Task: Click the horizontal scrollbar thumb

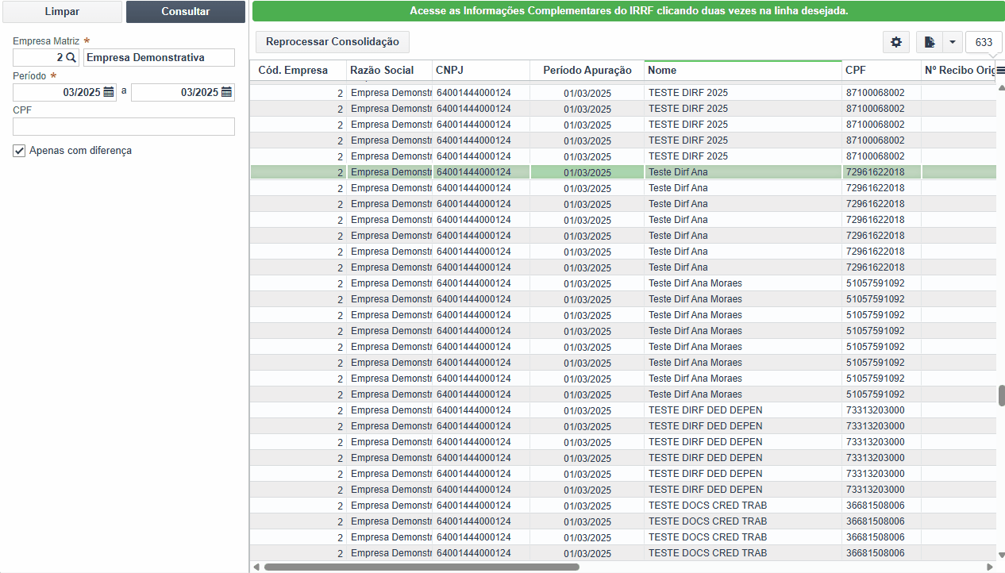Action: point(422,567)
